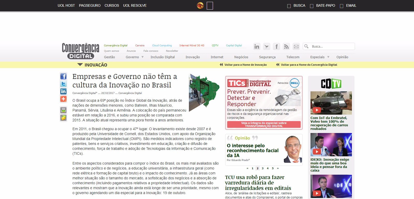Click the Cloud Computing channel link
Image resolution: width=414 pixels, height=199 pixels.
click(162, 45)
